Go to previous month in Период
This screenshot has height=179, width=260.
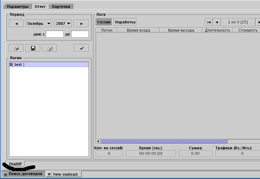[x=16, y=24]
